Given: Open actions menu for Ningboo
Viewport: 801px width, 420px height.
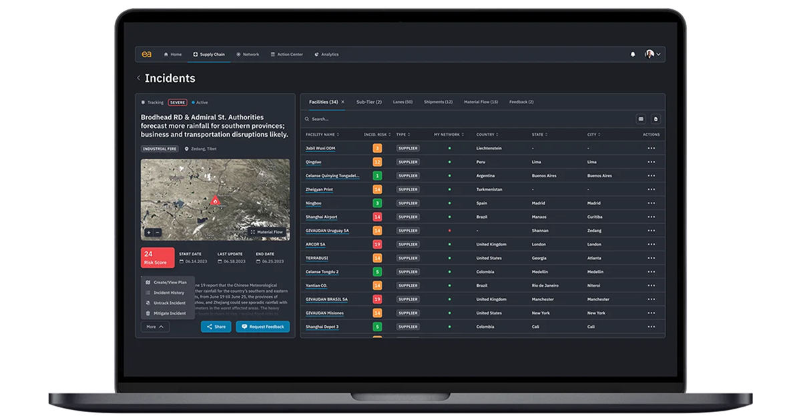Looking at the screenshot, I should pyautogui.click(x=651, y=203).
